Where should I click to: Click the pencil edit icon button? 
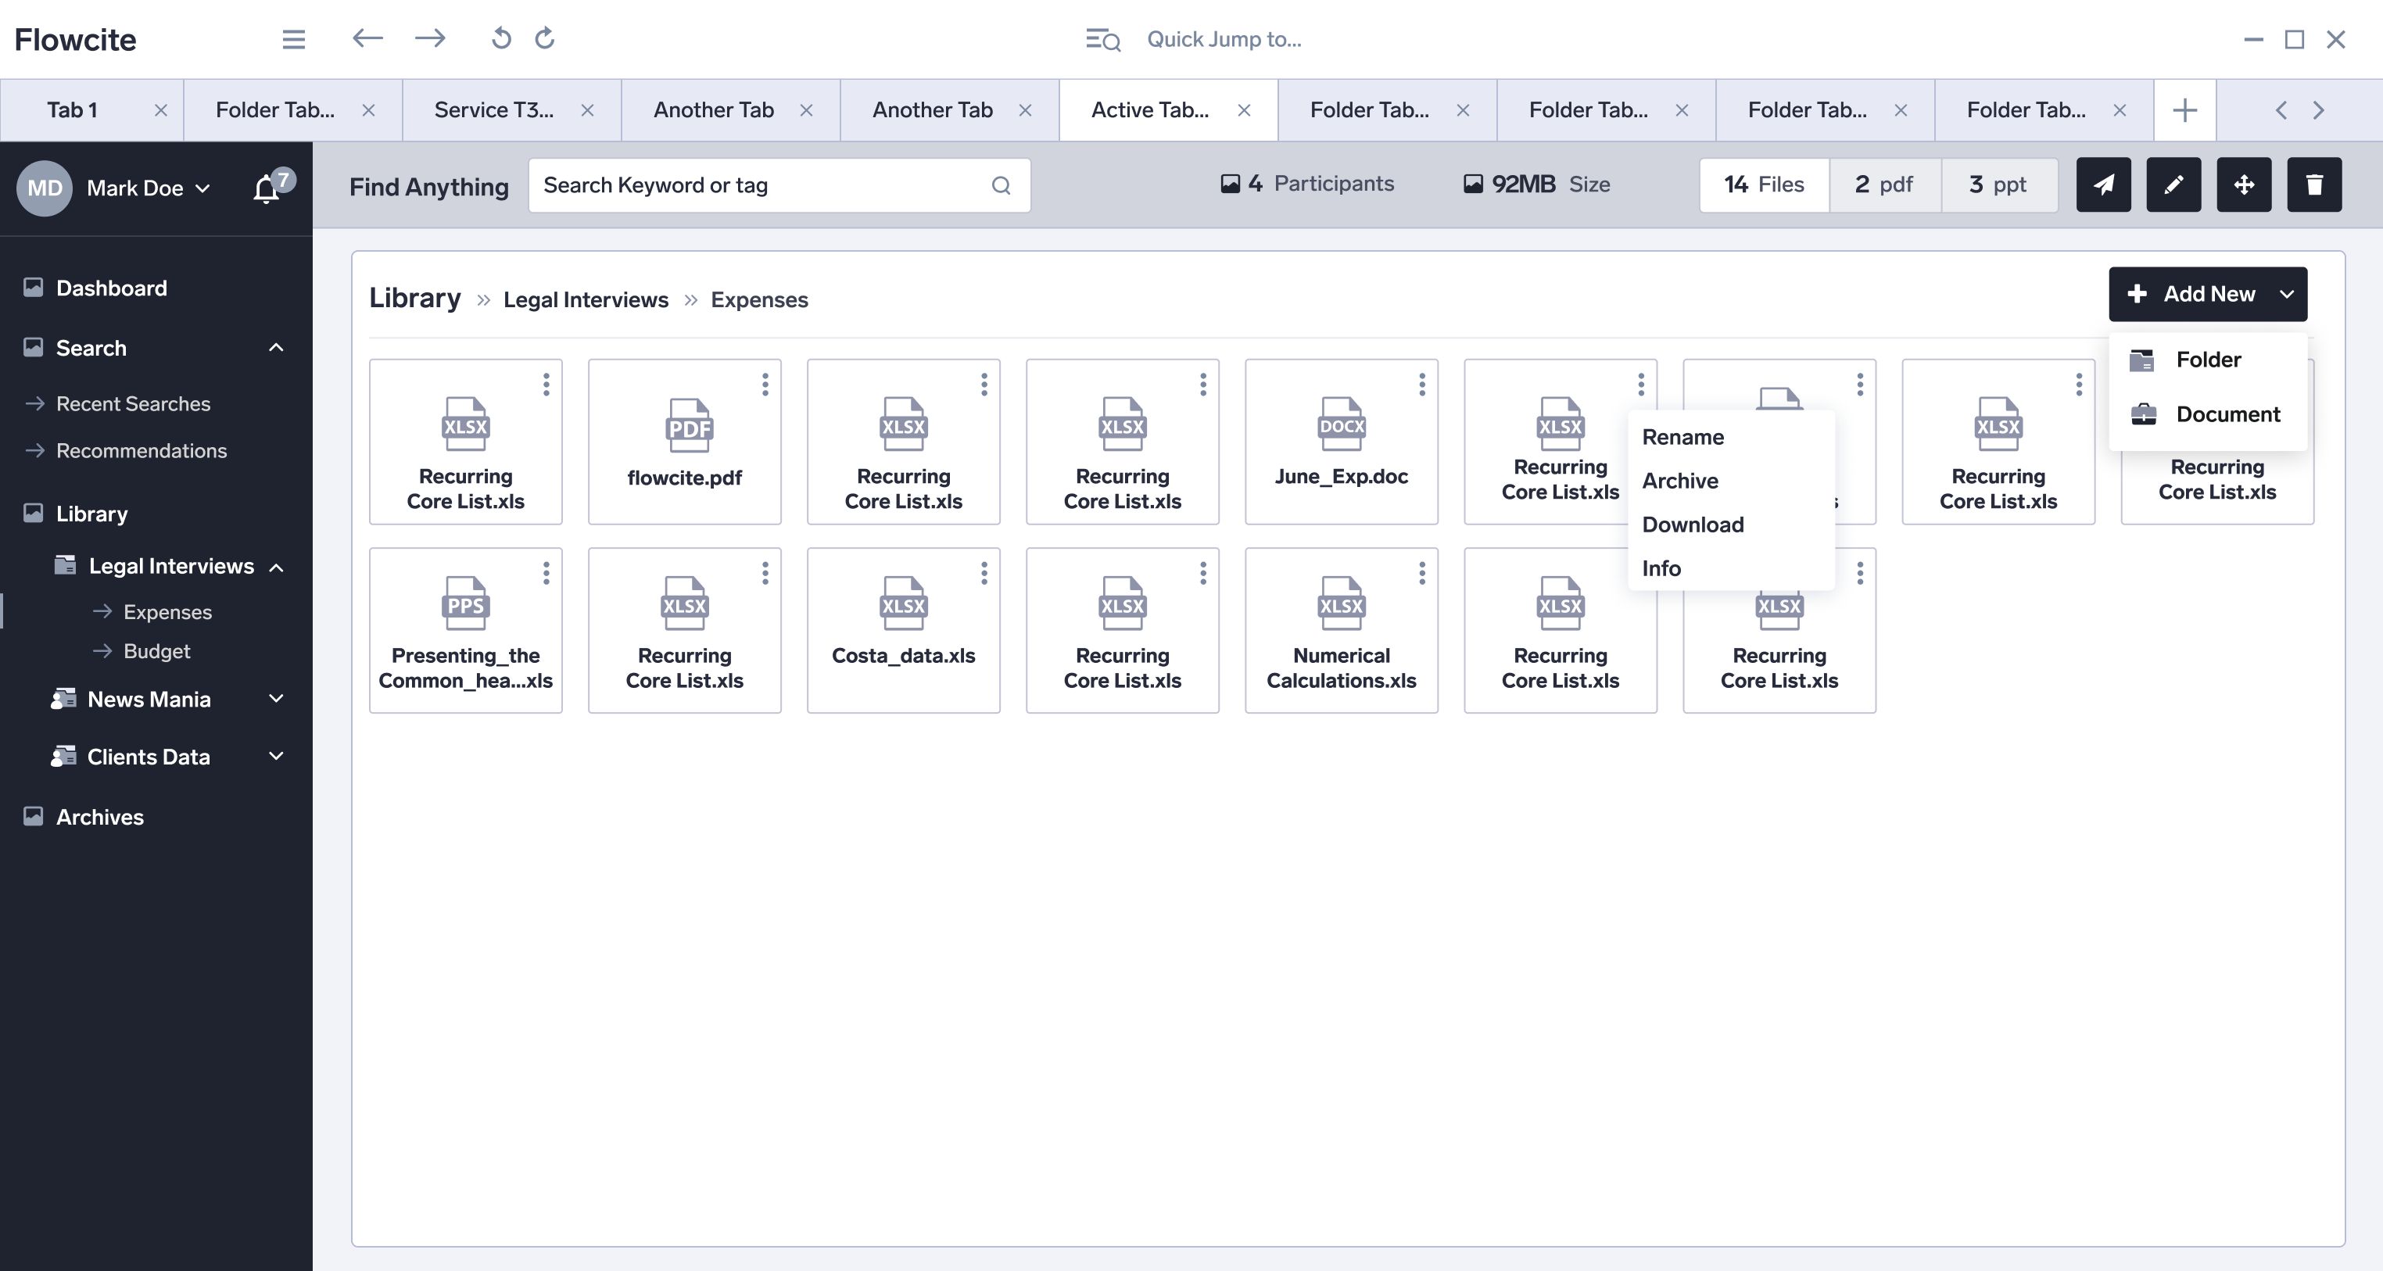tap(2173, 185)
